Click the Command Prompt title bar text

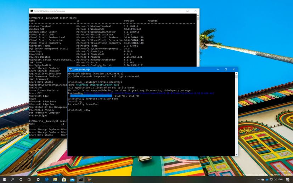[x=81, y=69]
